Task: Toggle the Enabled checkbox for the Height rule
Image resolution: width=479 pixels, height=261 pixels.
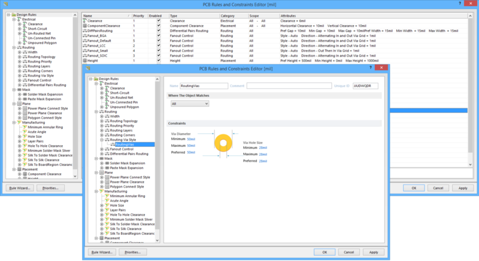Action: 158,60
